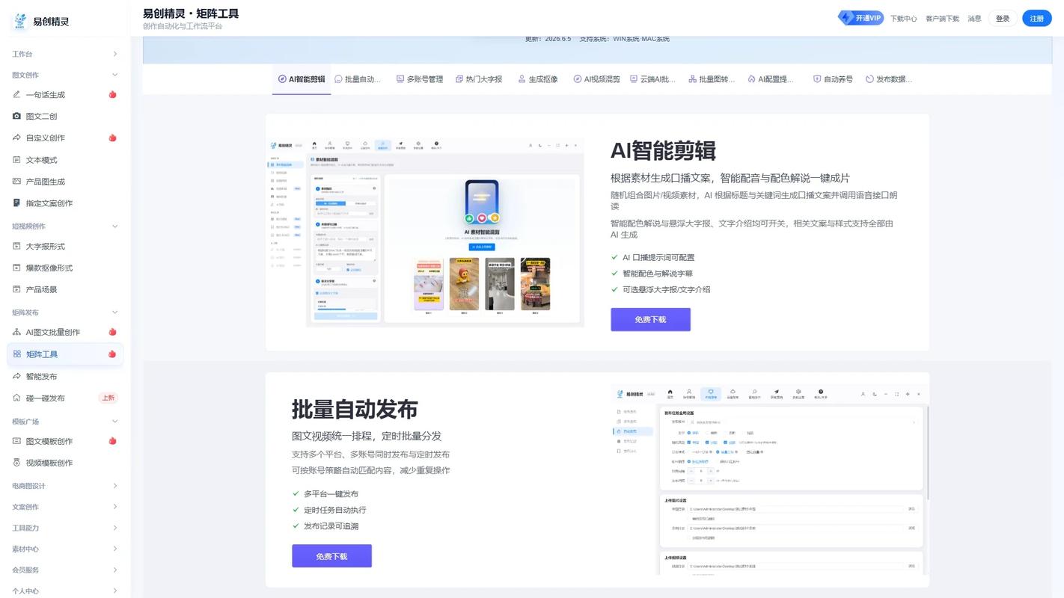Screen dimensions: 1064x598
Task: Open the 下载中心 link
Action: pyautogui.click(x=903, y=19)
